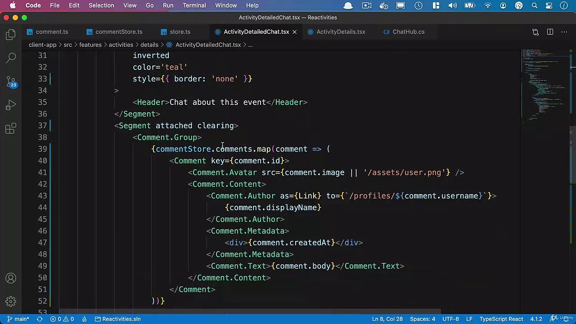
Task: Close the ActivityDetailedChat.tsx tab
Action: (x=294, y=32)
